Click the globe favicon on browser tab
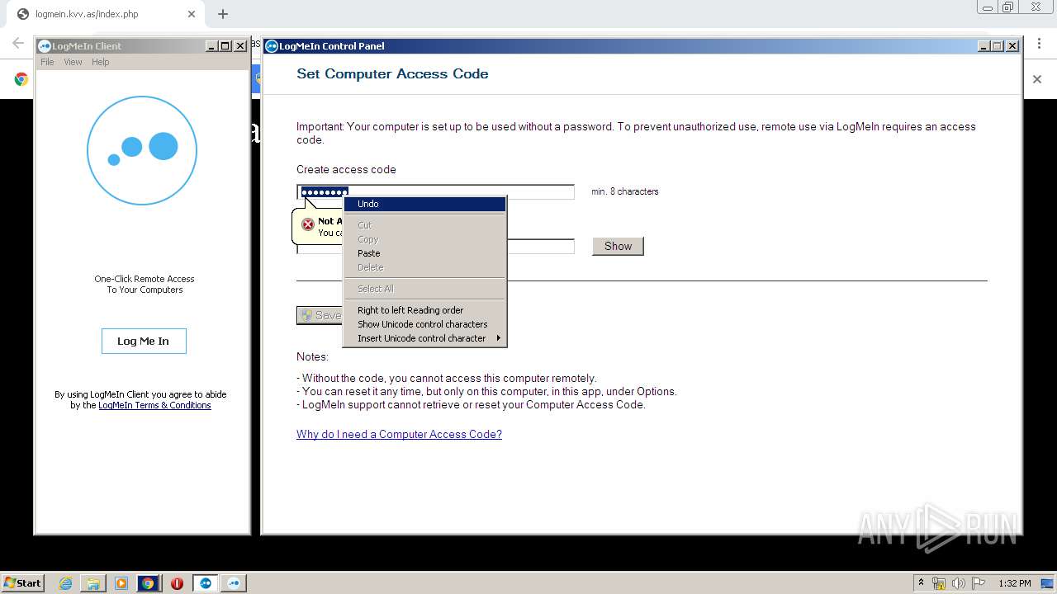Image resolution: width=1057 pixels, height=594 pixels. 22,14
